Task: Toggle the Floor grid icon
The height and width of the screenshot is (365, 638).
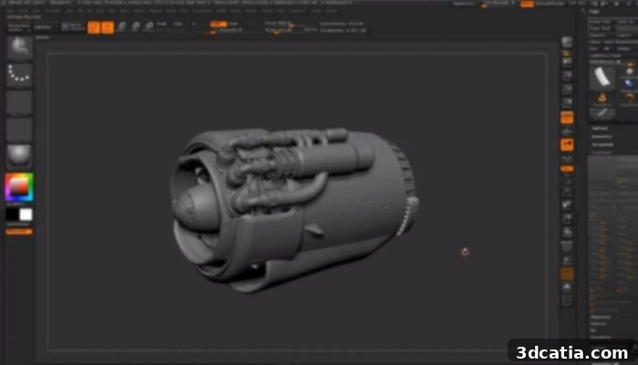Action: click(x=567, y=131)
